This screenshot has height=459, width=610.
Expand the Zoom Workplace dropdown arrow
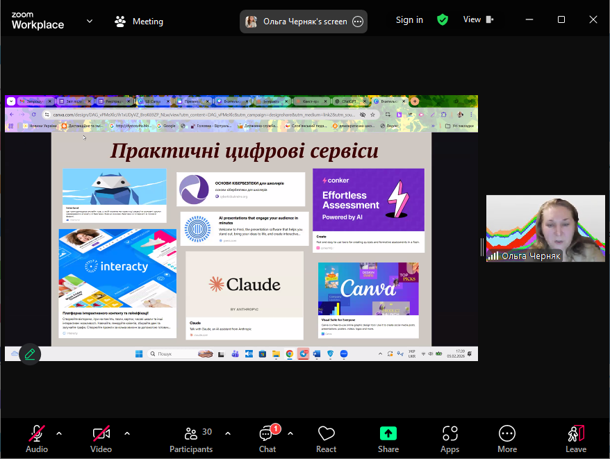point(90,21)
